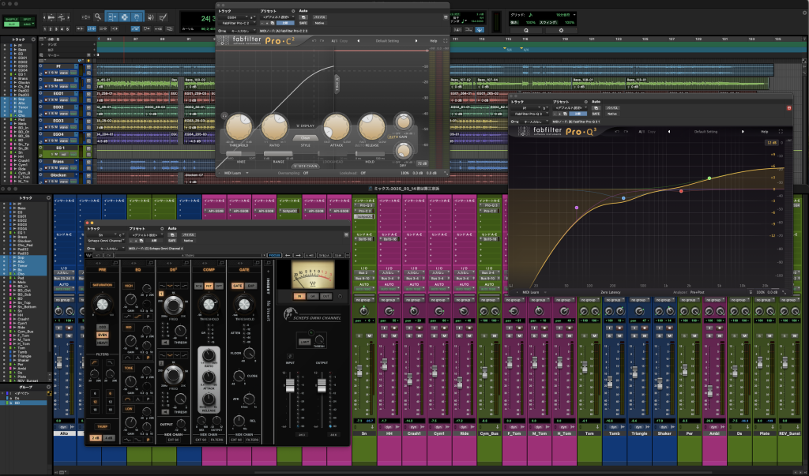Click the Pro-C 2 undo arrow icon
The width and height of the screenshot is (809, 476).
click(314, 41)
